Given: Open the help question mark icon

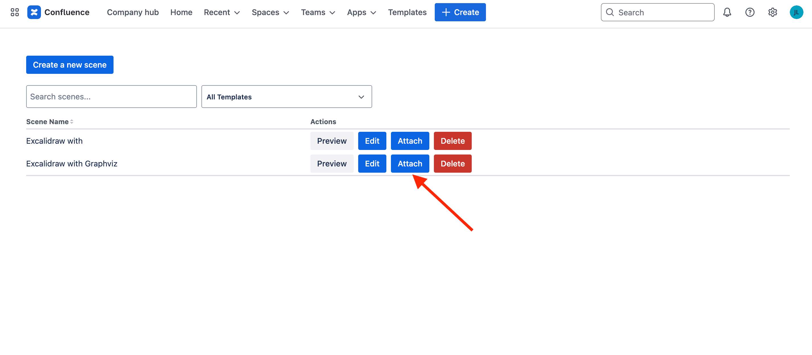Looking at the screenshot, I should 750,12.
